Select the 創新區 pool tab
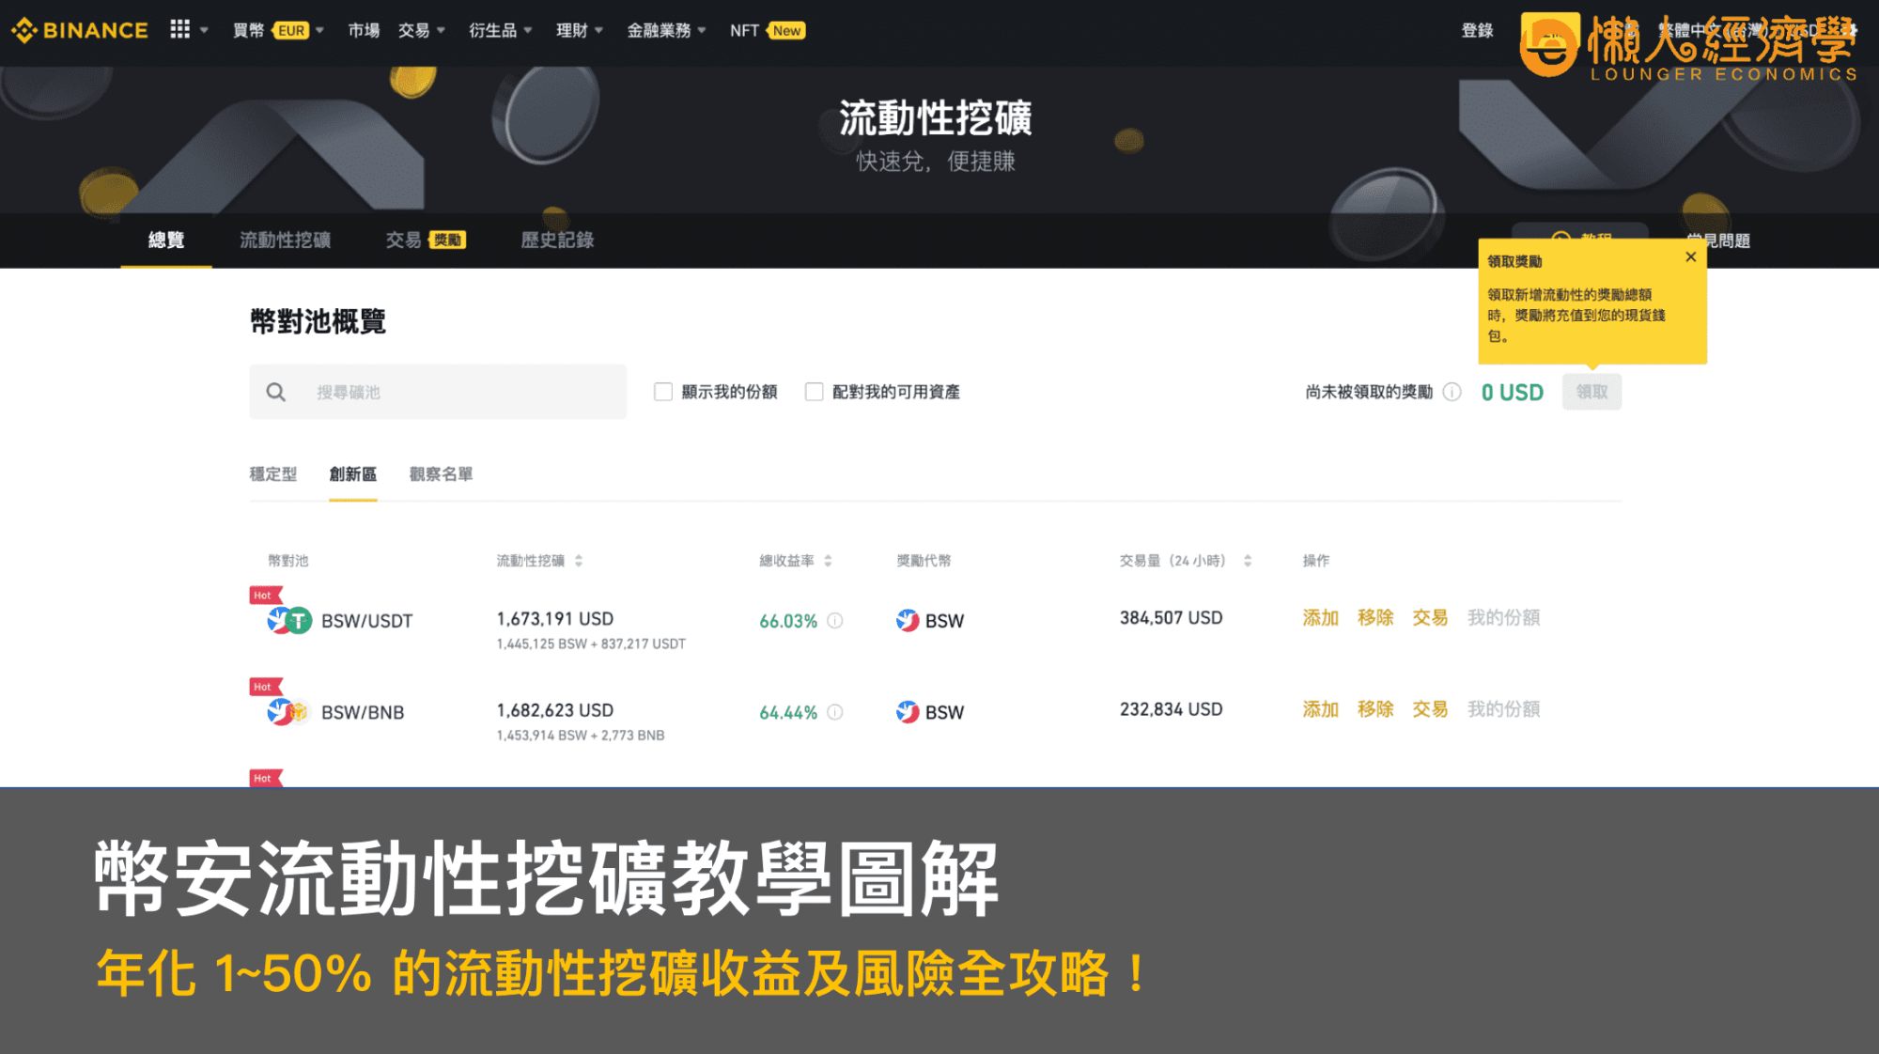This screenshot has height=1054, width=1879. (x=352, y=473)
